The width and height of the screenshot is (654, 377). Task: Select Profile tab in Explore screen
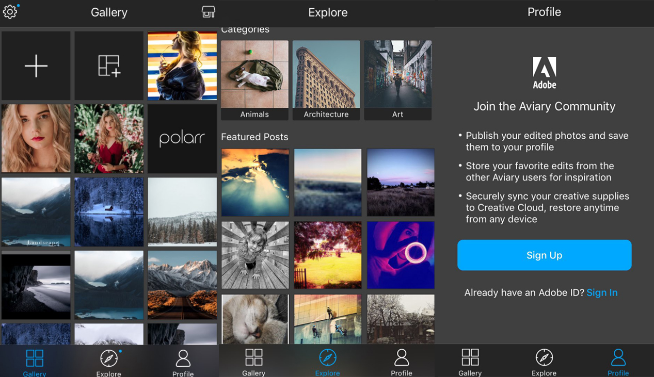pyautogui.click(x=402, y=362)
